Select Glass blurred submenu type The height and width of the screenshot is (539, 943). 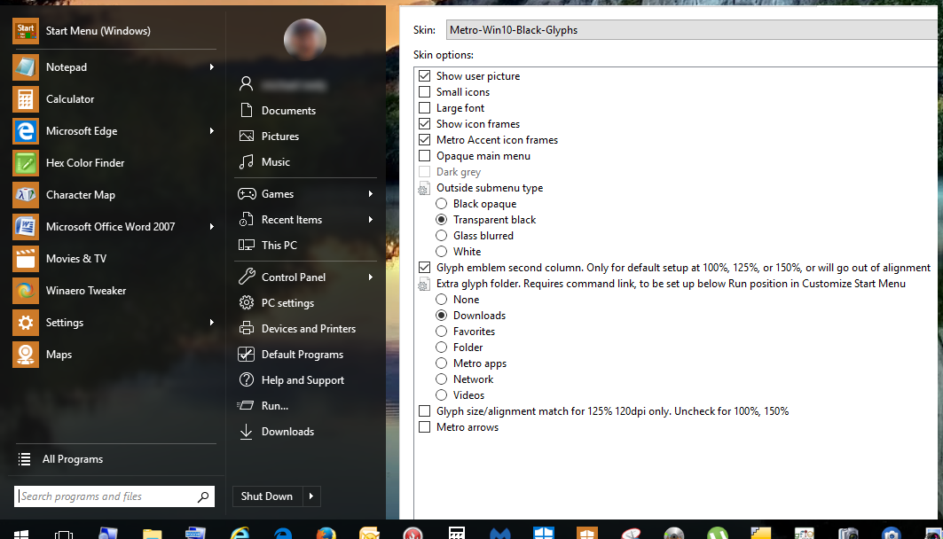[442, 236]
